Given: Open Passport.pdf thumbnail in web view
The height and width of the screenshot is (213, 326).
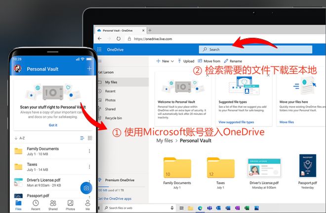Looking at the screenshot, I should click(308, 165).
